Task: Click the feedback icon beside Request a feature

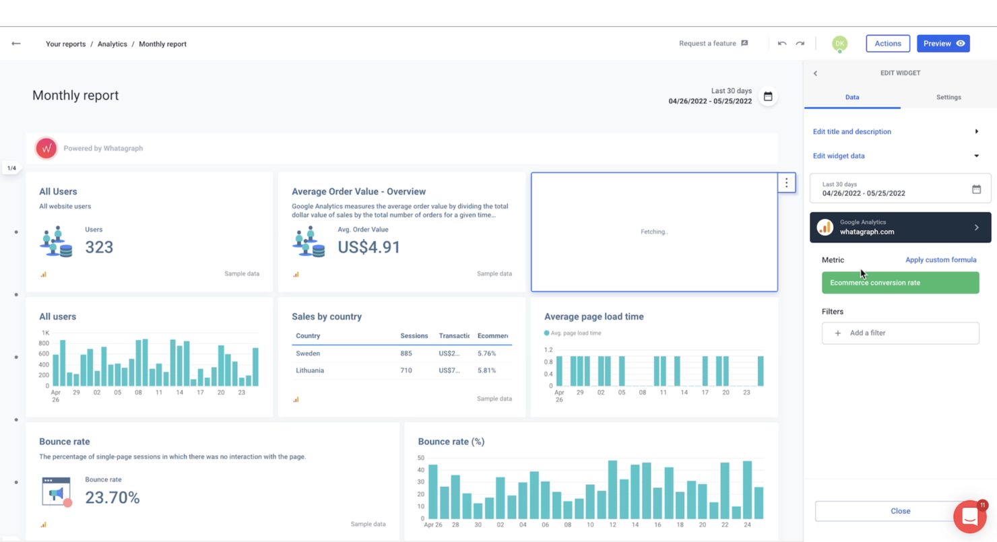Action: 744,44
